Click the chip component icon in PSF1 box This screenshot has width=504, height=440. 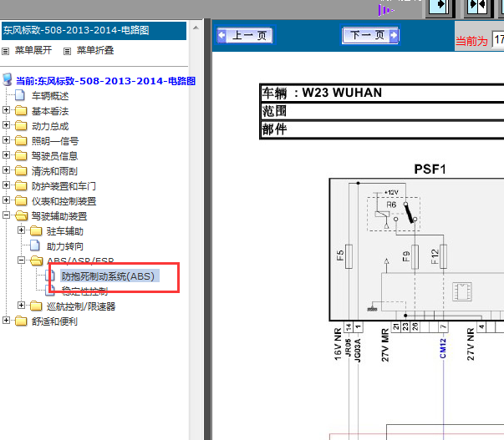[462, 291]
